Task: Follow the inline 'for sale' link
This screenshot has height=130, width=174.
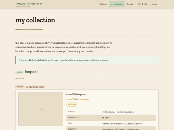Action: (x=51, y=60)
